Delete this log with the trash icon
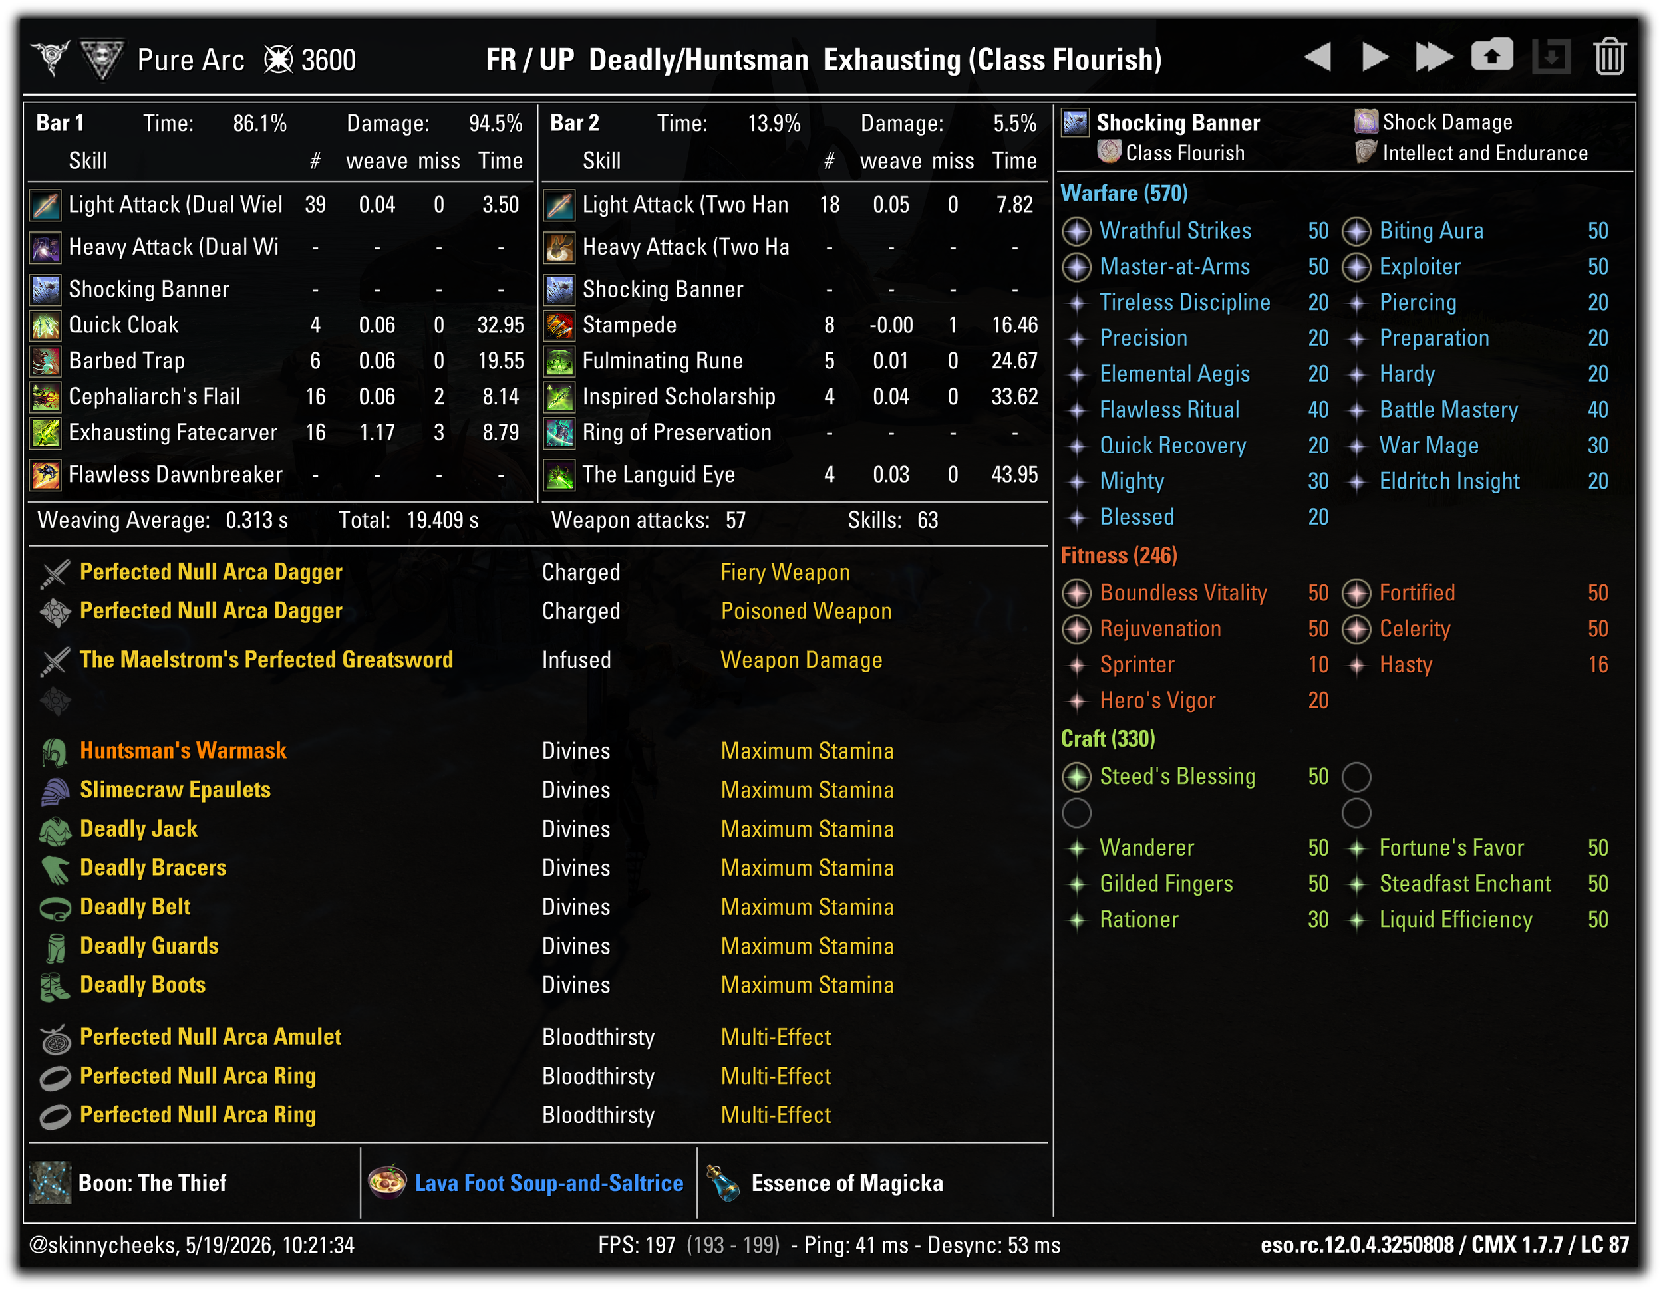This screenshot has height=1290, width=1663. 1610,57
